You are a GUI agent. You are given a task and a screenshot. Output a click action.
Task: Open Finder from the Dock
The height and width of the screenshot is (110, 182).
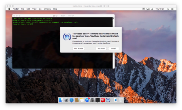[61, 100]
